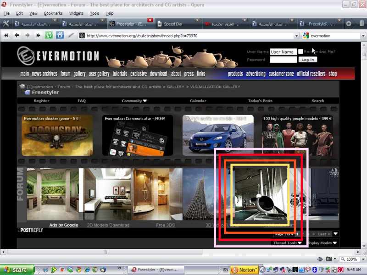Open the show-images dropdown arrow

click(x=335, y=259)
